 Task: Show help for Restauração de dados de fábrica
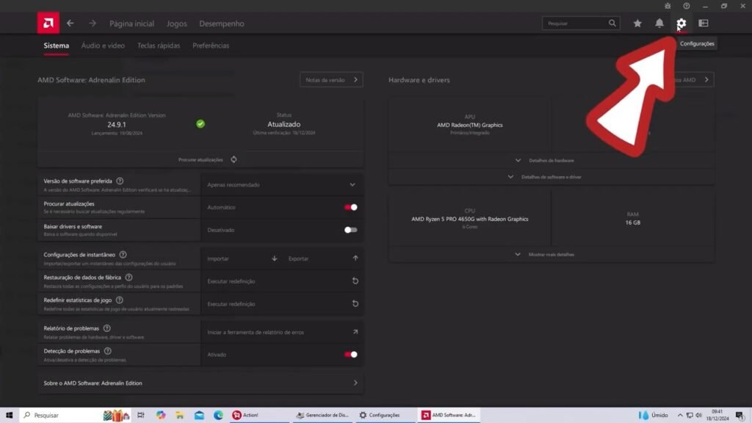click(129, 277)
